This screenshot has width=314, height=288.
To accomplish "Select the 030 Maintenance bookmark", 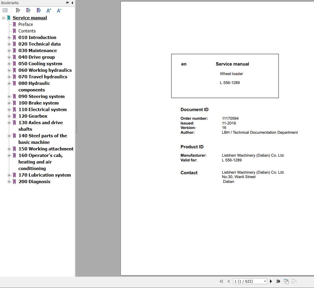I will click(x=38, y=51).
